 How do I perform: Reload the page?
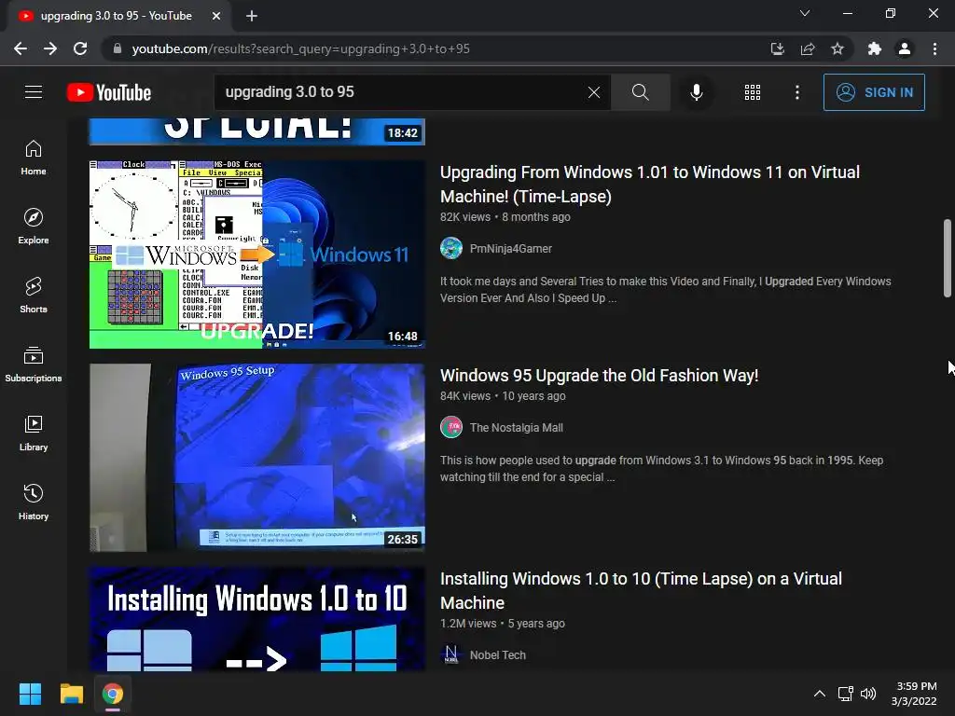pos(80,48)
